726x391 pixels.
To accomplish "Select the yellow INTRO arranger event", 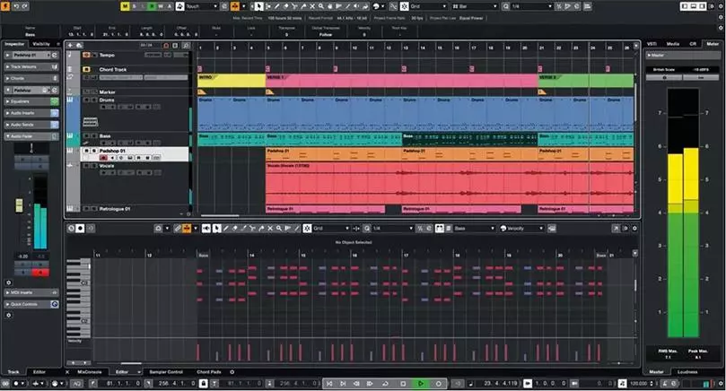I will pos(232,81).
